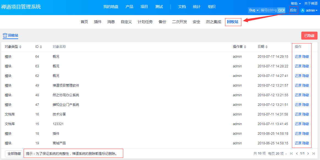The width and height of the screenshot is (320, 160).
Task: Click the admin user avatar icon
Action: tap(303, 10)
